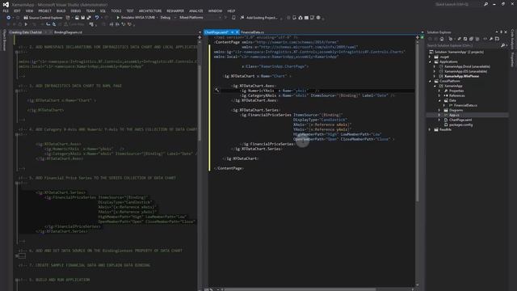Select FinancialData.cs in Solution Explorer
The height and width of the screenshot is (291, 517).
(465, 105)
